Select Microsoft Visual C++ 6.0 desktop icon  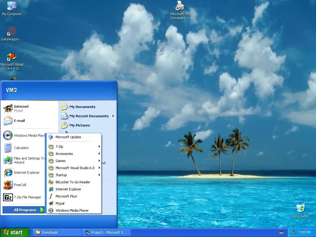click(x=12, y=57)
